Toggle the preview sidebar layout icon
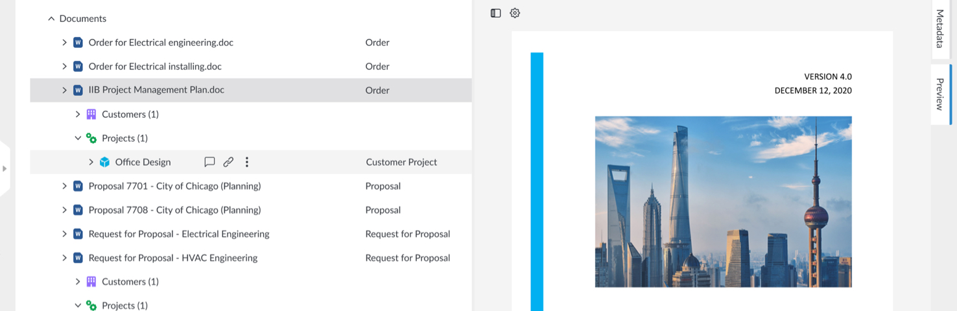Image resolution: width=957 pixels, height=311 pixels. point(496,13)
